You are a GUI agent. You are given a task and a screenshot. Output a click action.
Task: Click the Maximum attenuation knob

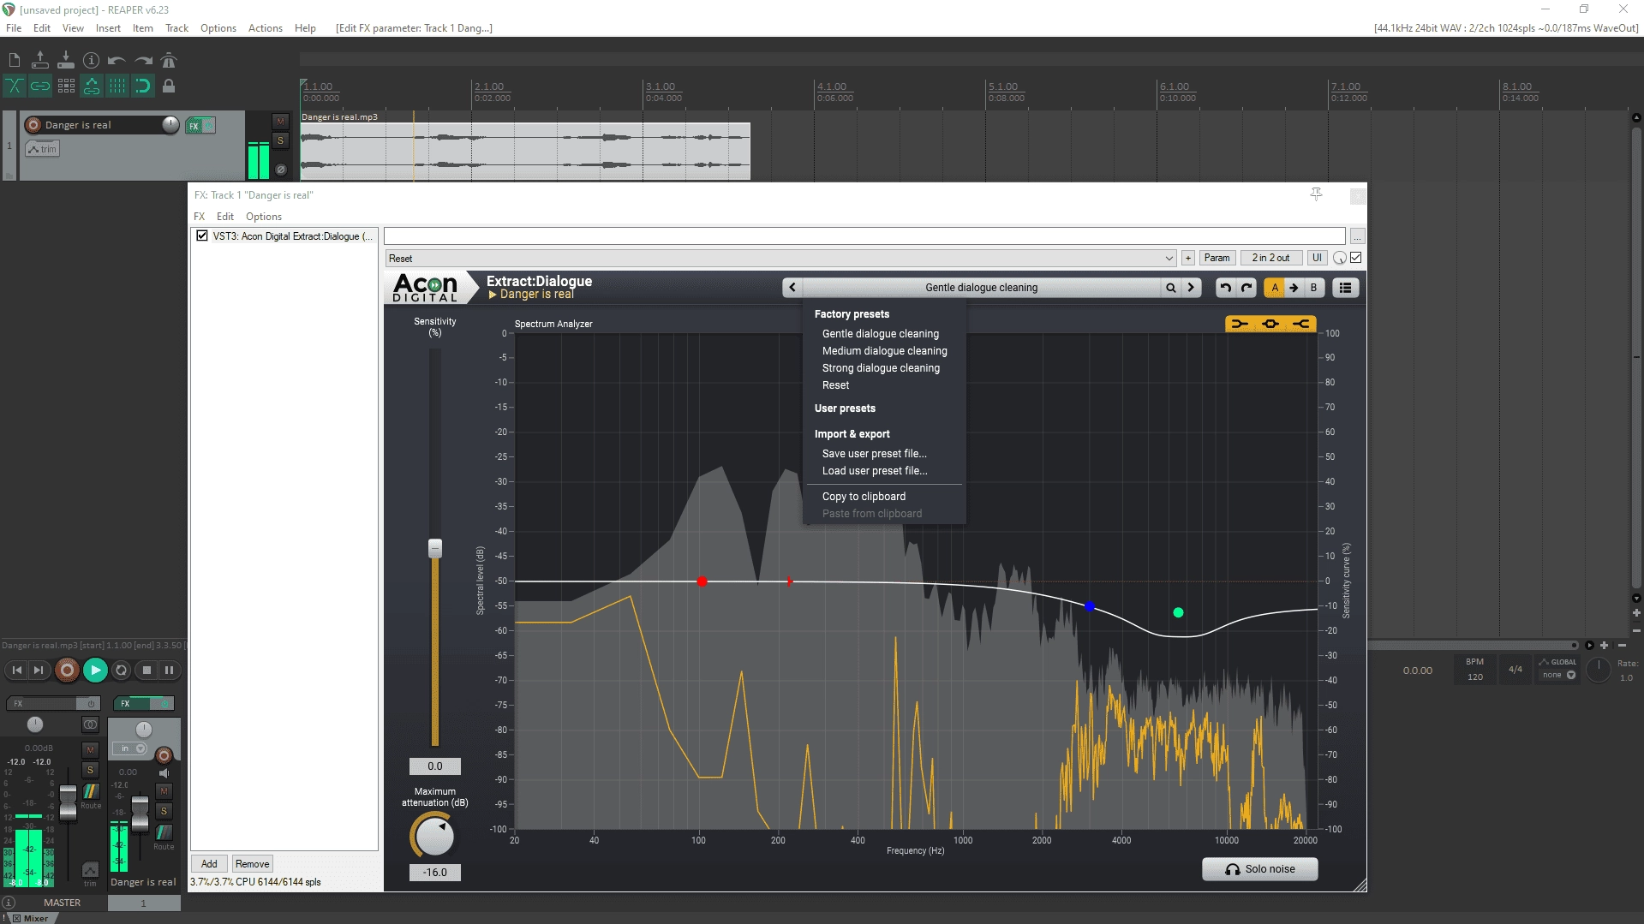point(434,836)
